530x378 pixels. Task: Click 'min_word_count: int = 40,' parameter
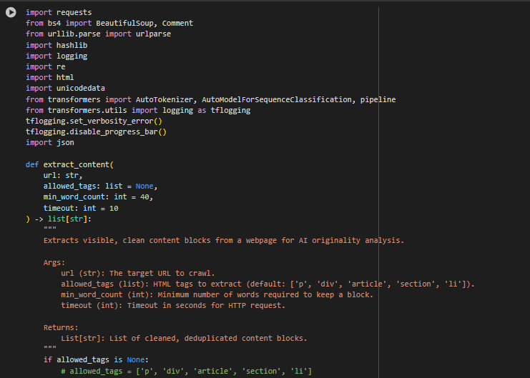tap(98, 197)
